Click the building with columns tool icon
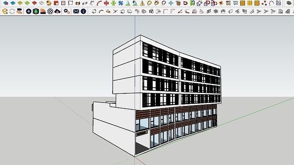 (194, 11)
